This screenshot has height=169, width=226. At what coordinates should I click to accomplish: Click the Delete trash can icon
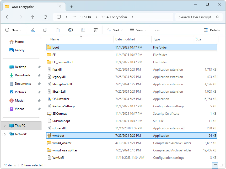point(96,30)
